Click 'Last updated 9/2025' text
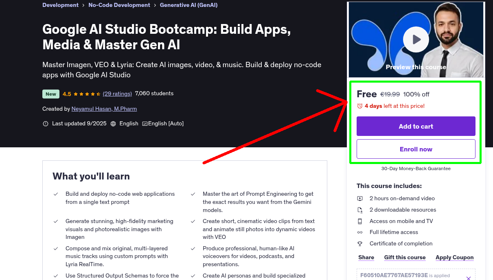This screenshot has height=280, width=493. coord(79,124)
